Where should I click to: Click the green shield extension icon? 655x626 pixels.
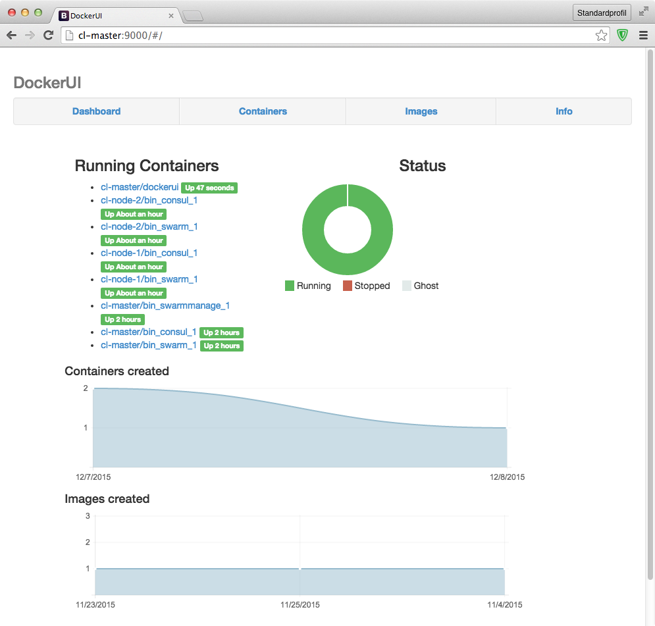click(x=622, y=36)
